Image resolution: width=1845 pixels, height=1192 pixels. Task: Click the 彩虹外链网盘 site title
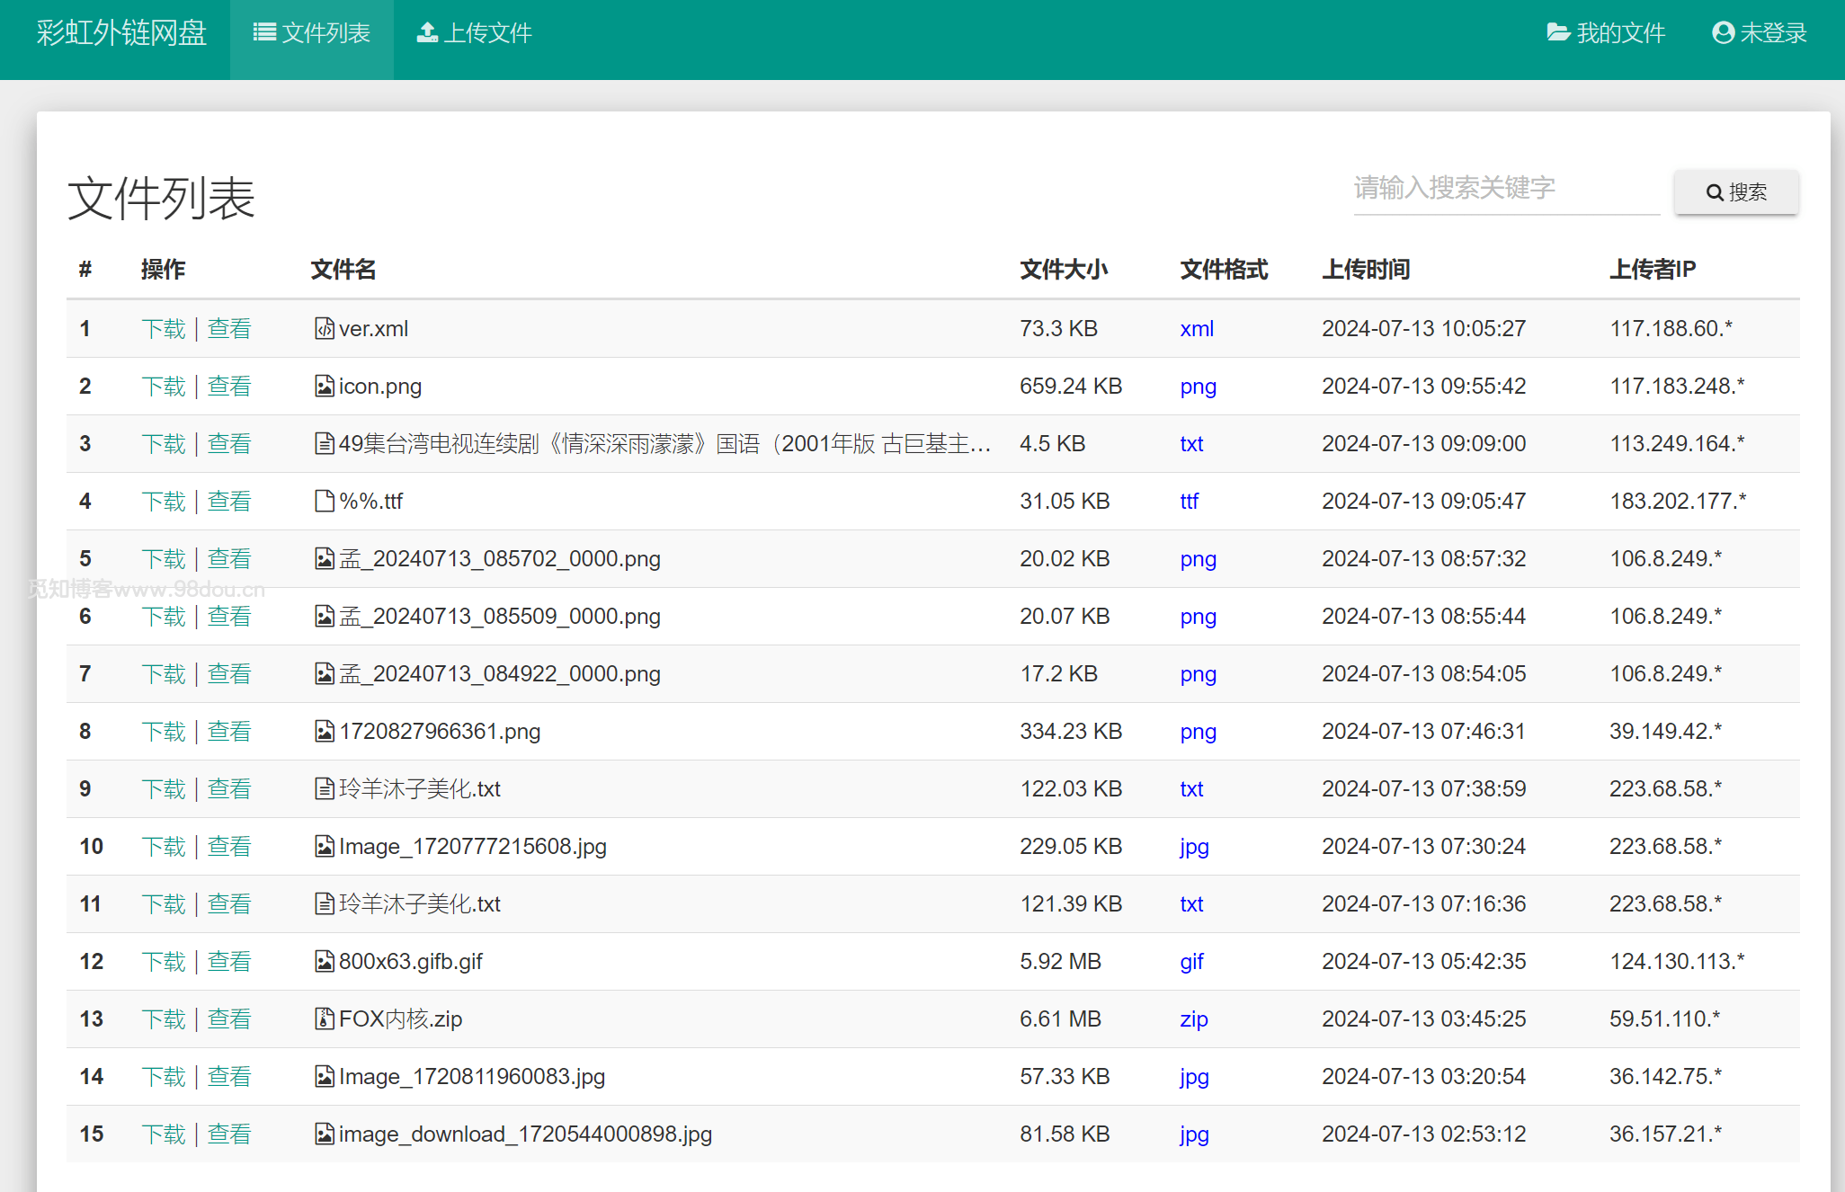point(121,33)
